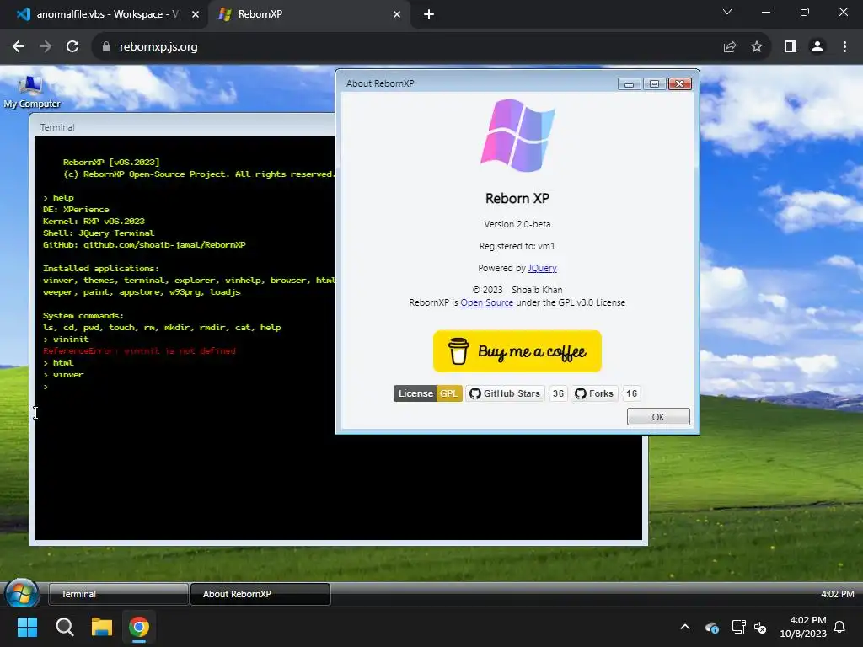Open the Chrome profile menu
Image resolution: width=863 pixels, height=647 pixels.
coord(817,47)
